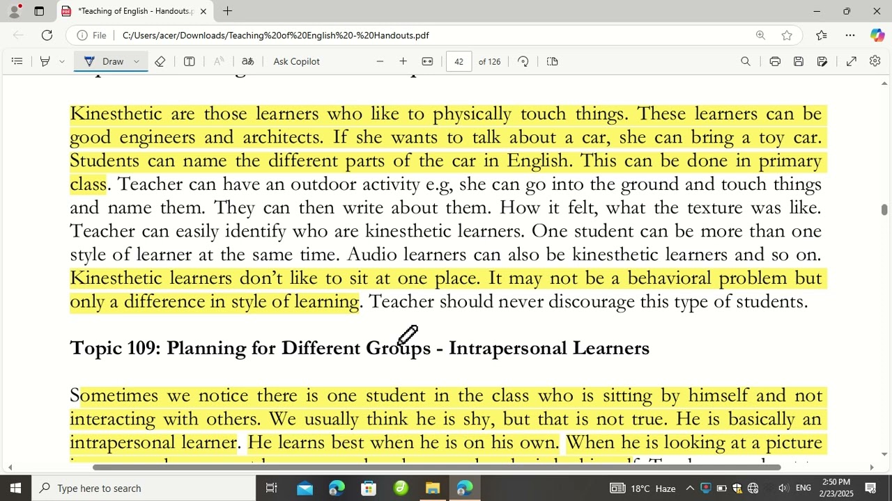
Task: Click the text "Teacher should never discourage"
Action: tap(502, 301)
